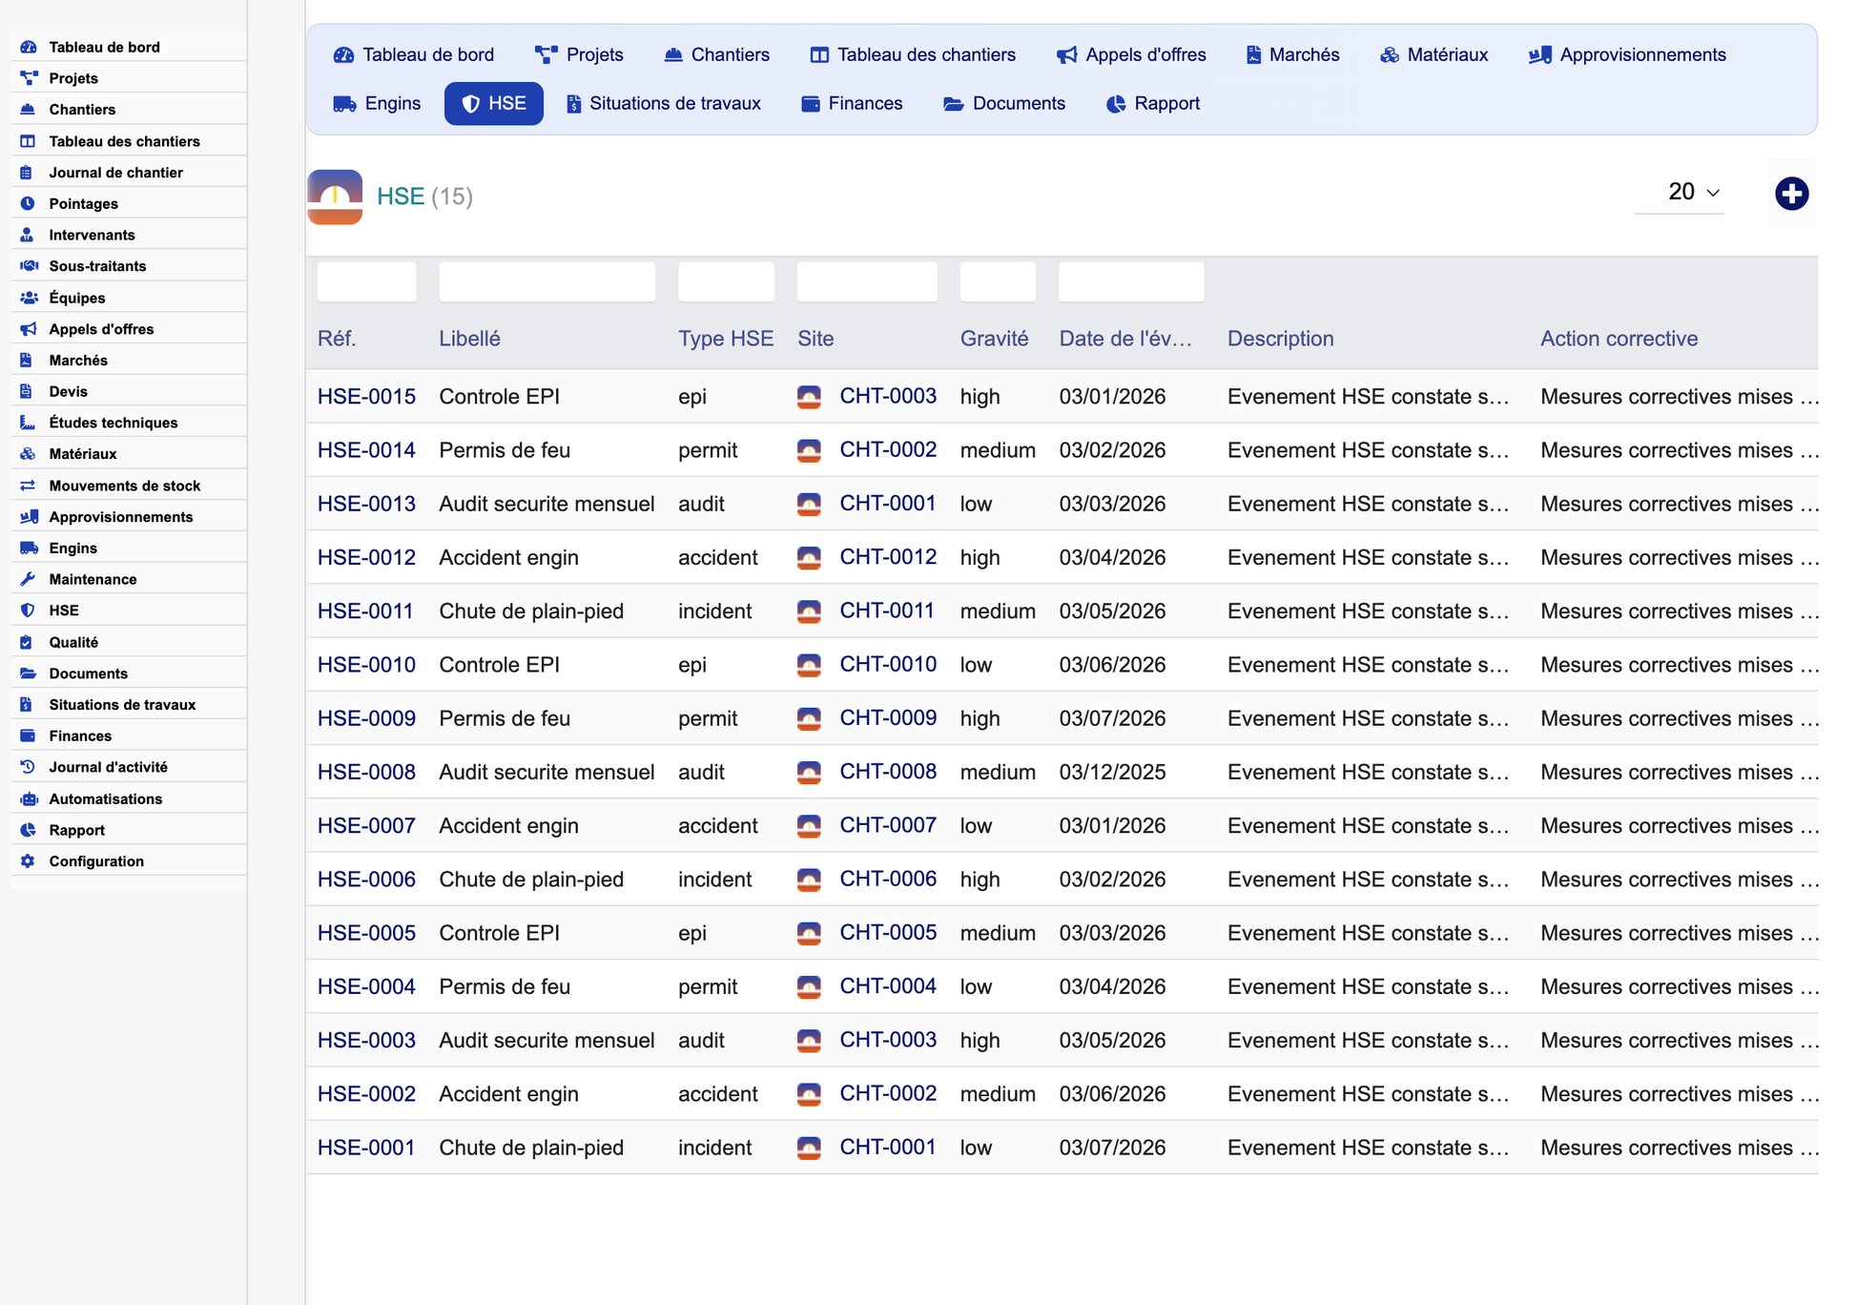Open the Finances top tab
The height and width of the screenshot is (1305, 1856).
point(852,103)
